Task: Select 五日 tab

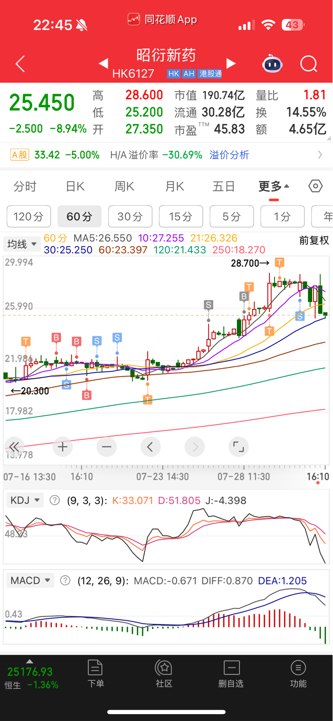Action: coord(224,187)
